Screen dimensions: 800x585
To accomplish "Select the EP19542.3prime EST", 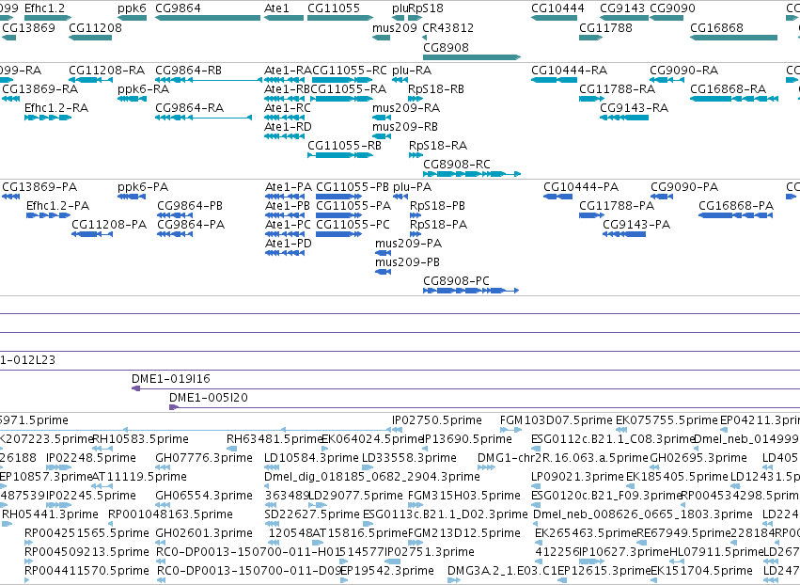I will [x=344, y=580].
